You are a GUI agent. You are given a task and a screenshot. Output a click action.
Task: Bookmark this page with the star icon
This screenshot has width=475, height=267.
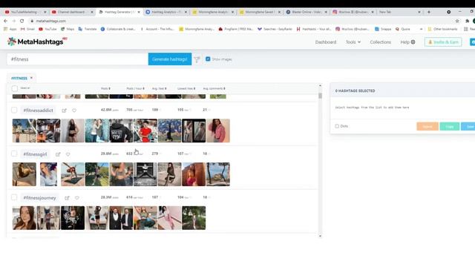[457, 21]
